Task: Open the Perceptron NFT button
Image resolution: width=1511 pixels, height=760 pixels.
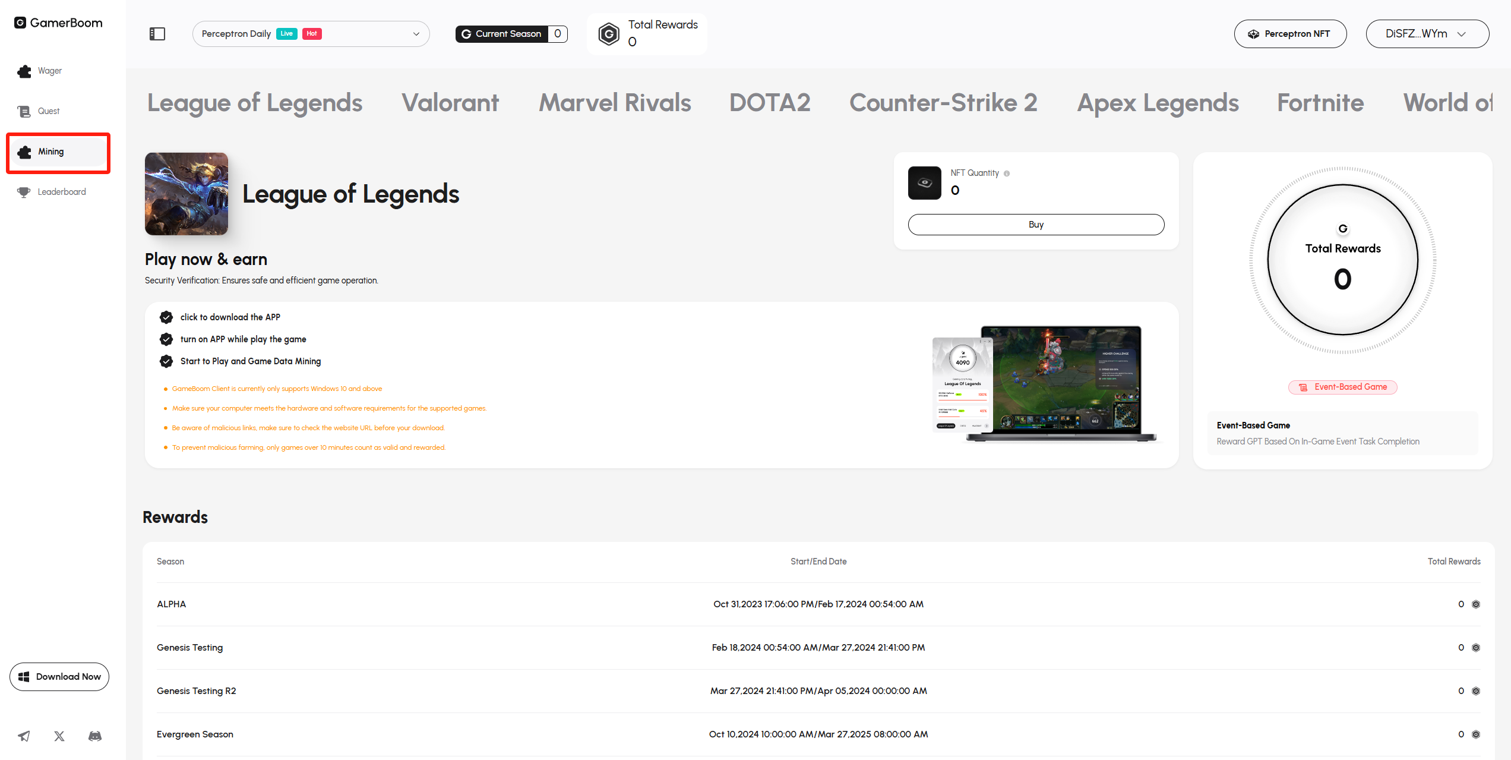Action: [1290, 34]
